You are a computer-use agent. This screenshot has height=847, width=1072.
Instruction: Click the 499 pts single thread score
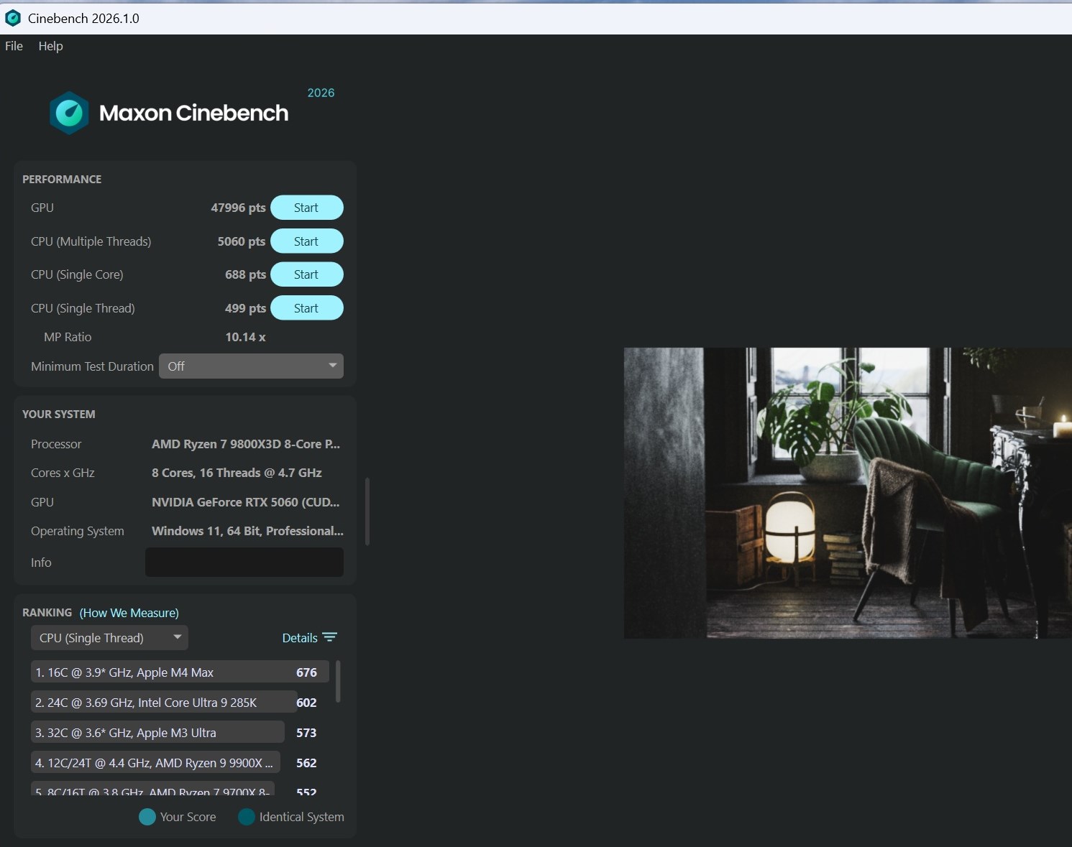[x=245, y=308]
